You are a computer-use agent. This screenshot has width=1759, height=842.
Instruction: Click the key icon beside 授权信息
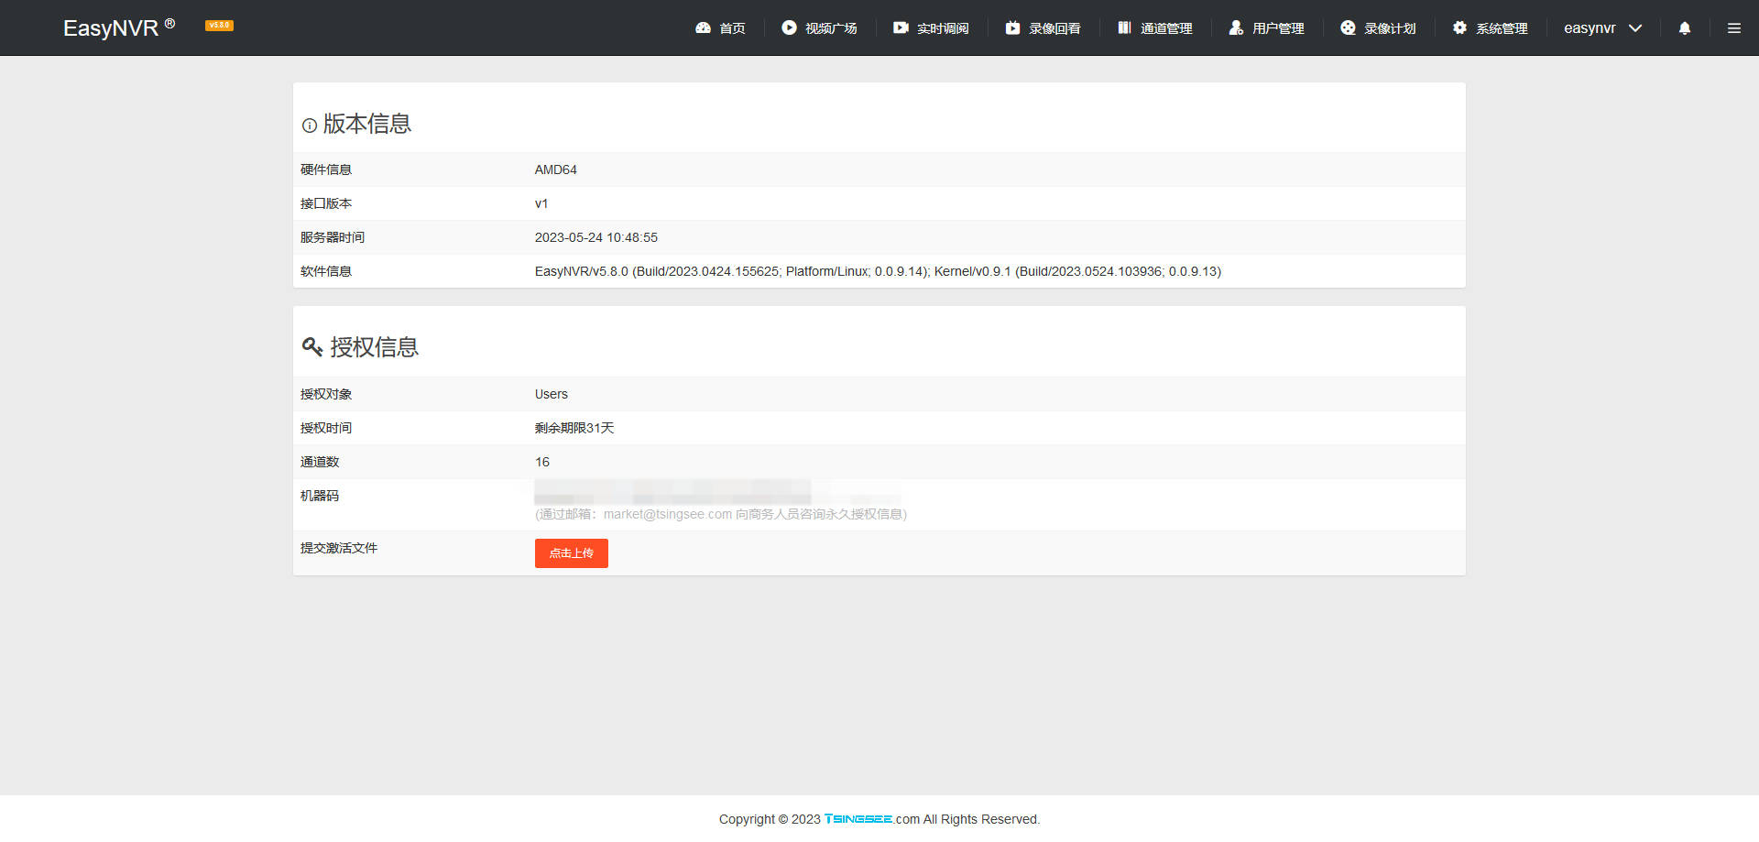click(x=312, y=347)
